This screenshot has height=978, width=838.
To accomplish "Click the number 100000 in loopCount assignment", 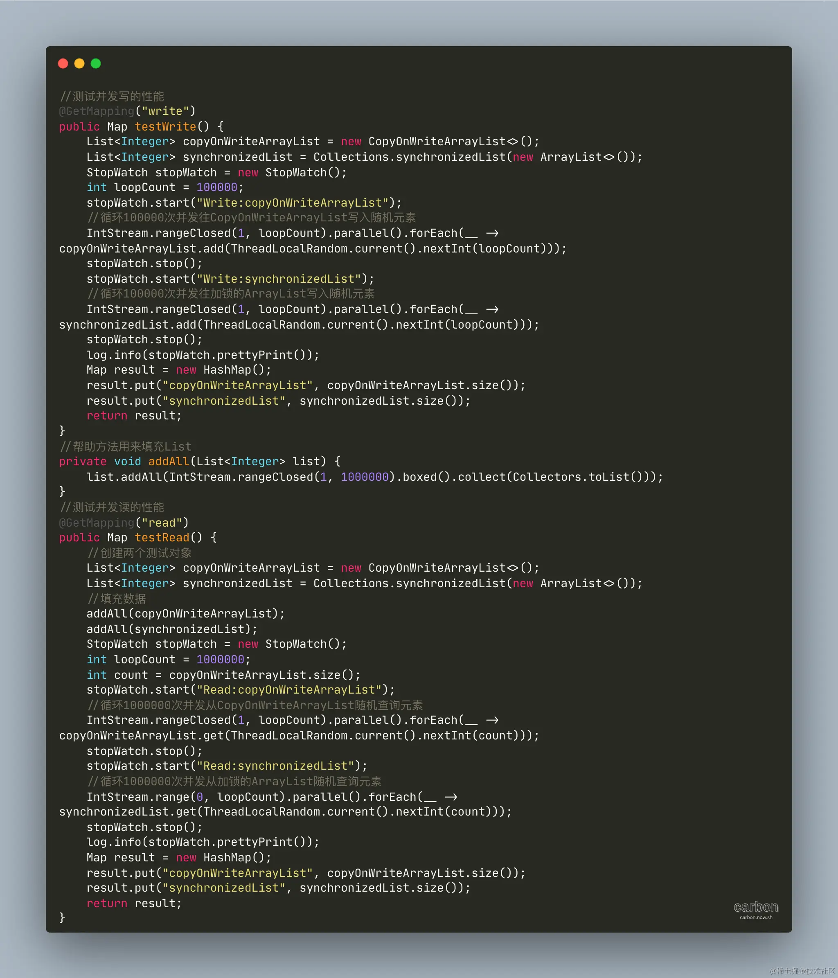I will (216, 187).
